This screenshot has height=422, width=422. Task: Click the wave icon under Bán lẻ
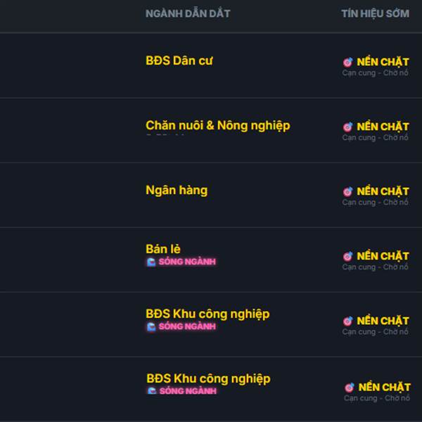pyautogui.click(x=151, y=262)
